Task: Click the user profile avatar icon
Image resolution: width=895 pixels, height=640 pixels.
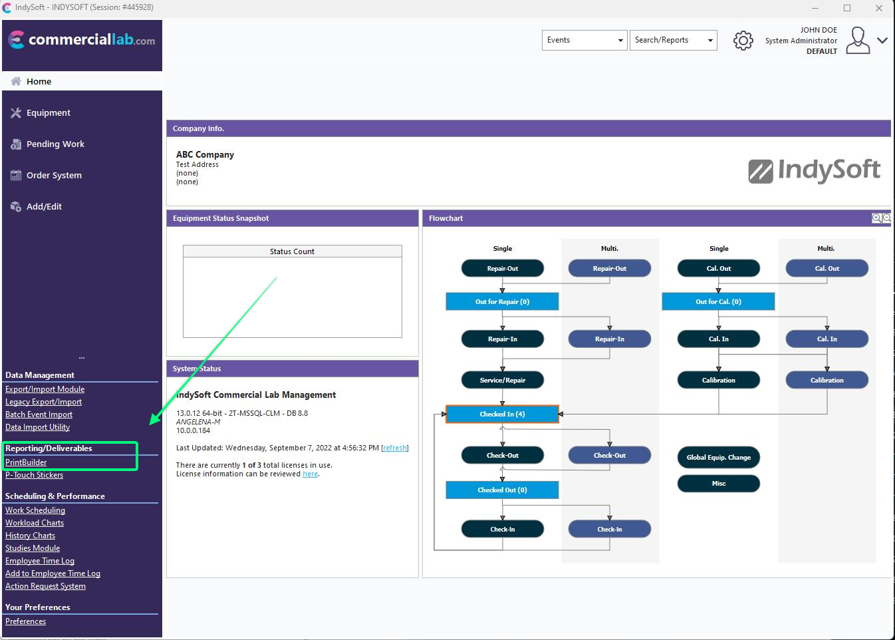Action: [858, 41]
